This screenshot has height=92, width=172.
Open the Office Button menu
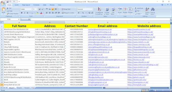point(3,3)
